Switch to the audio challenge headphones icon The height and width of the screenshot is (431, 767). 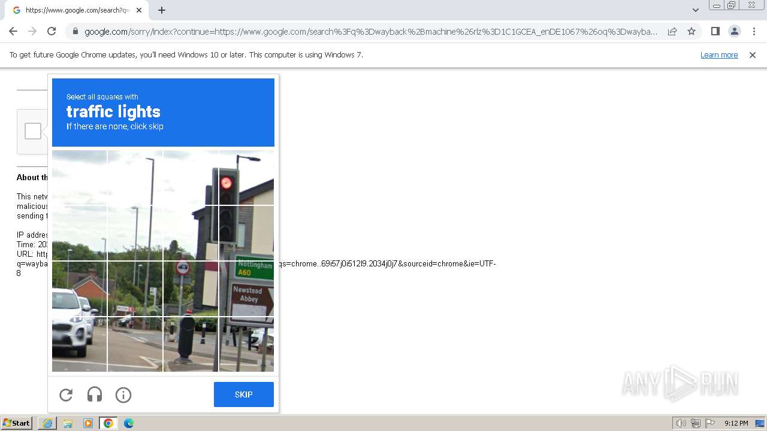[x=95, y=394]
